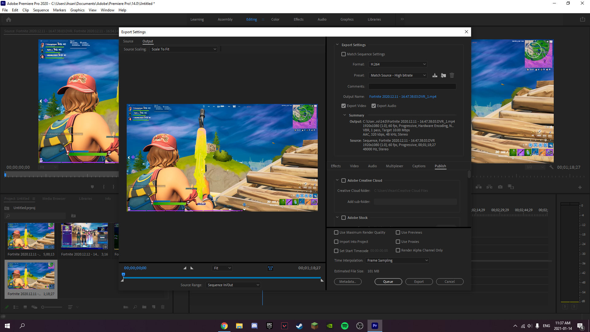Open the Format H.264 dropdown
590x332 pixels.
click(x=398, y=64)
